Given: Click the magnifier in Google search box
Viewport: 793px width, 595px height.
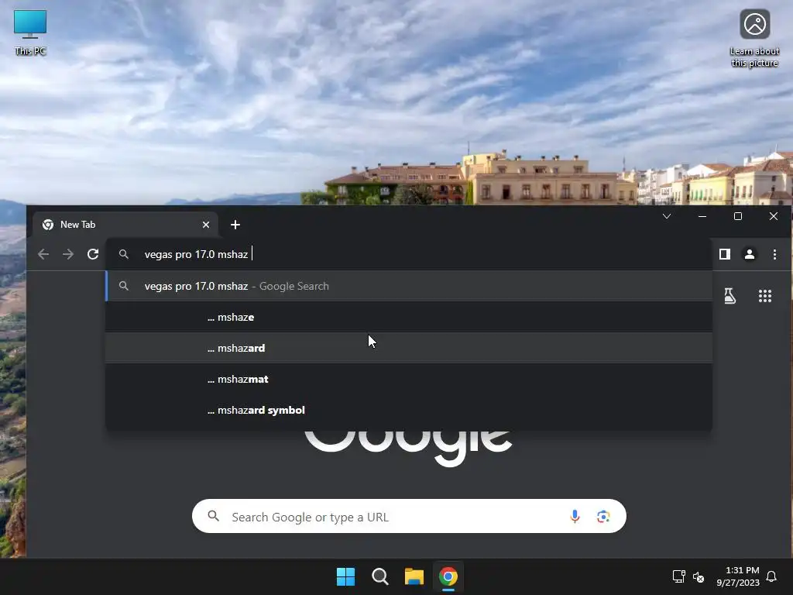Looking at the screenshot, I should [x=214, y=516].
